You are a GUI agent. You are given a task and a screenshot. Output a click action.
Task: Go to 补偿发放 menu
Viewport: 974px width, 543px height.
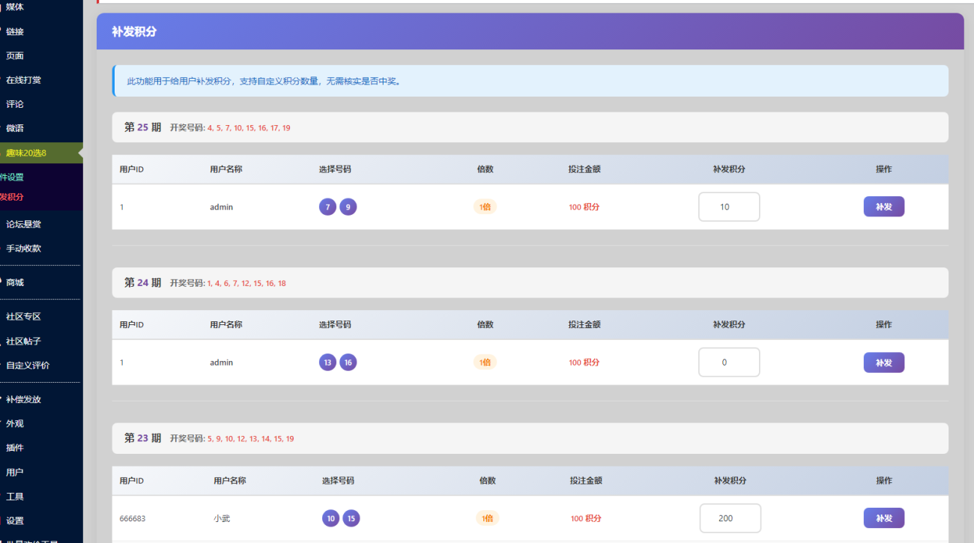click(x=23, y=399)
